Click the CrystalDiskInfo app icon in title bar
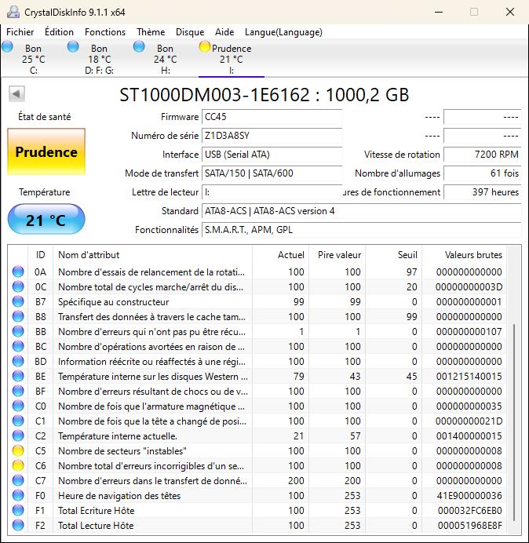529x543 pixels. click(x=12, y=12)
